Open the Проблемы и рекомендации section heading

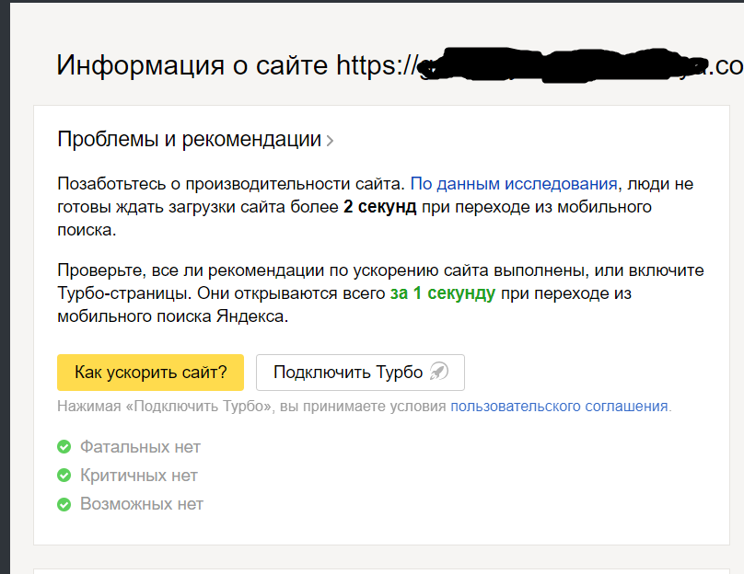tap(189, 140)
